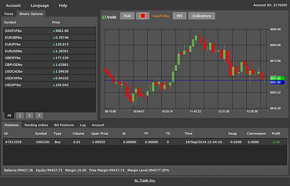Image resolution: width=290 pixels, height=186 pixels.
Task: Select USDJPYbo in the symbol list
Action: pos(49,85)
